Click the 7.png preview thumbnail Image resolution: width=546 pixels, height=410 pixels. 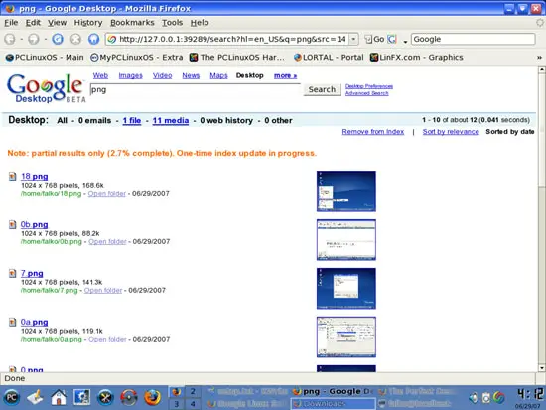pos(346,289)
